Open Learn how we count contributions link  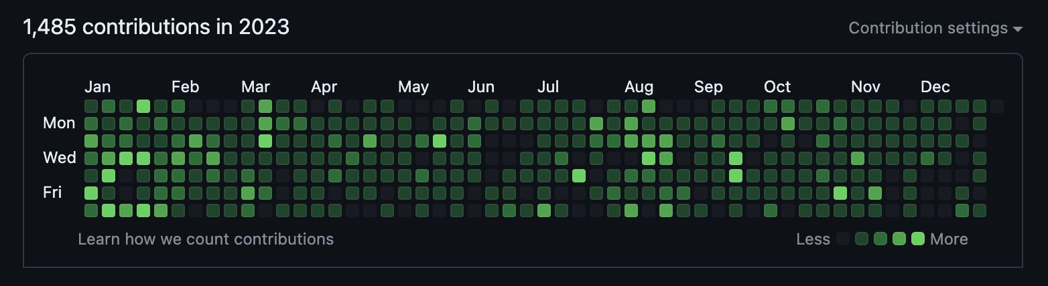tap(206, 239)
